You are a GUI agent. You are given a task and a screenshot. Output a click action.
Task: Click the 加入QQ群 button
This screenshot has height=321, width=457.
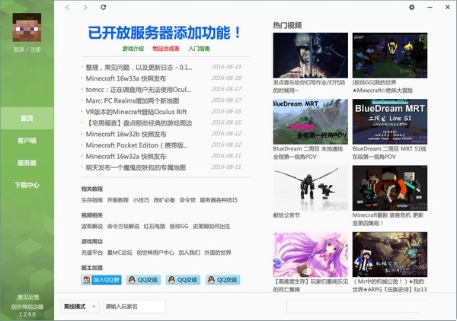(101, 280)
